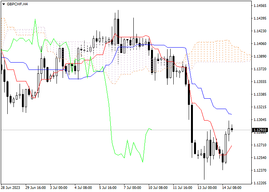Click price scale value 1.14230

pyautogui.click(x=260, y=31)
